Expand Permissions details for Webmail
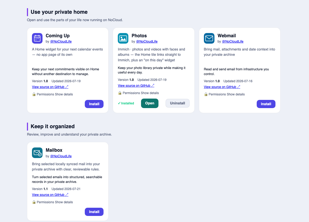309x222 pixels. click(x=236, y=94)
